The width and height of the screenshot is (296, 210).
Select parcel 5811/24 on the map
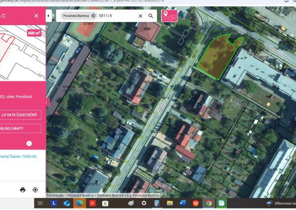[218, 175]
